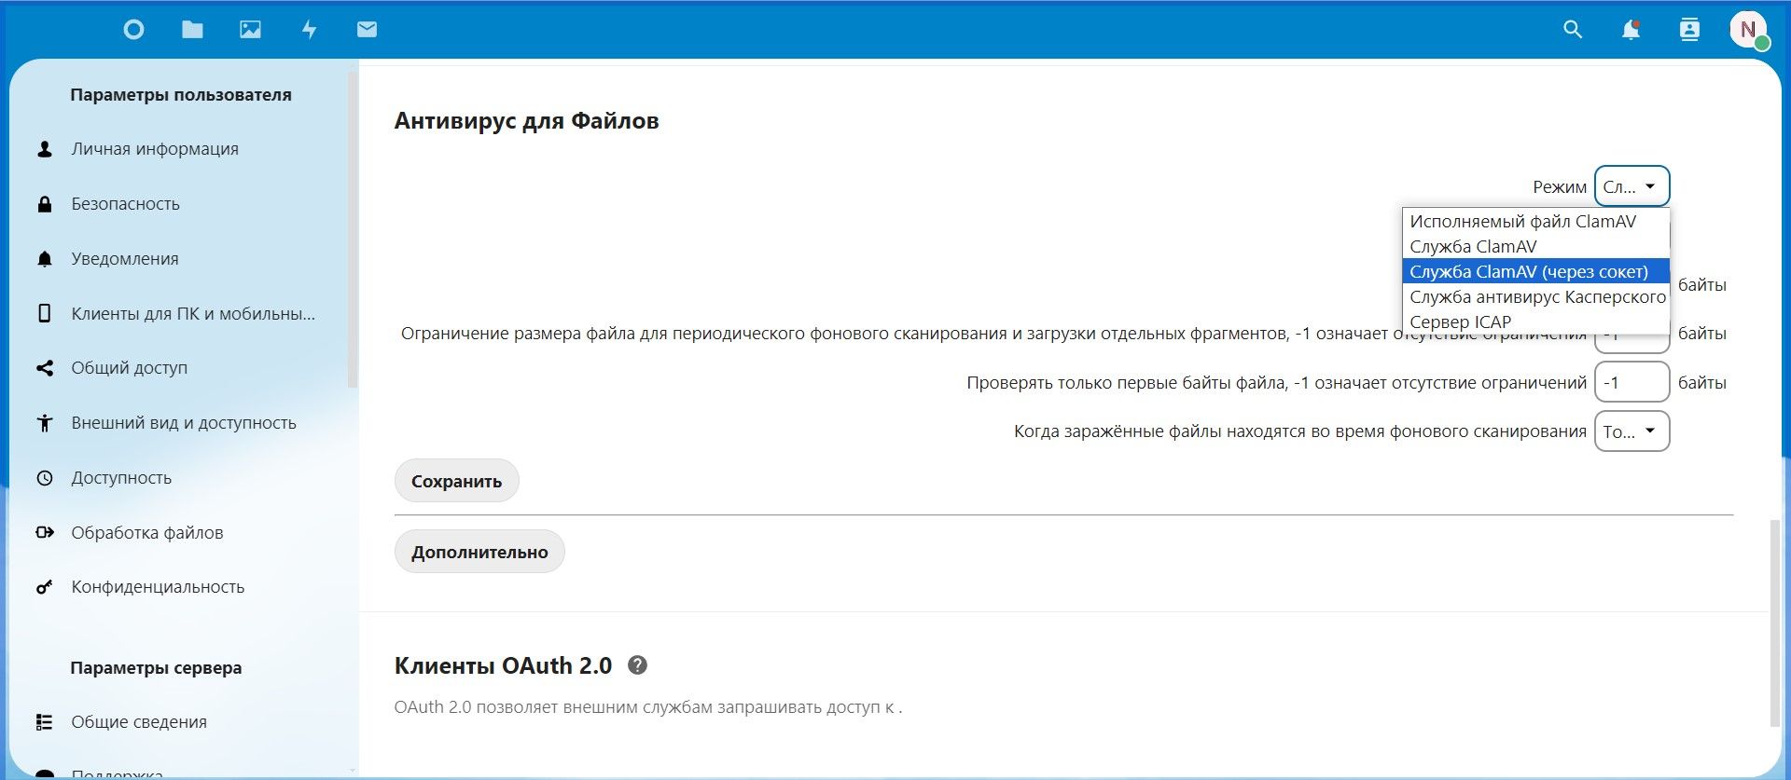
Task: Open the Contacts menu icon
Action: pos(1689,30)
